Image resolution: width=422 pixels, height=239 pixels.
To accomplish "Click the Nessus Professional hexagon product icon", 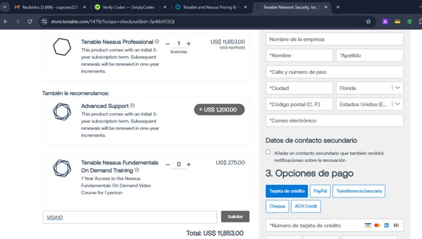I will (62, 47).
